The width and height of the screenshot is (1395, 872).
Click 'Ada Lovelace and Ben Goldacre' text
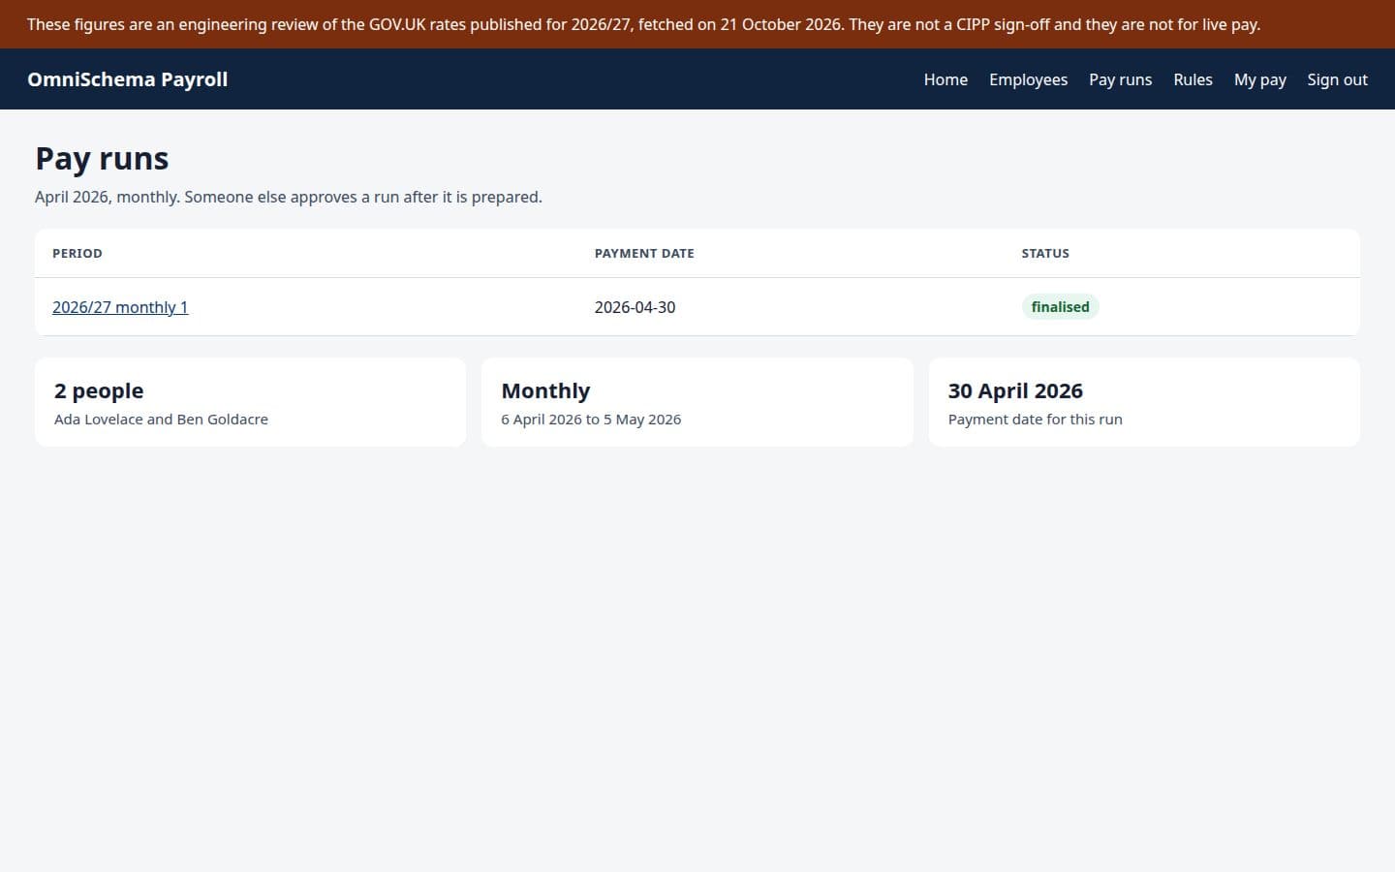pos(161,420)
